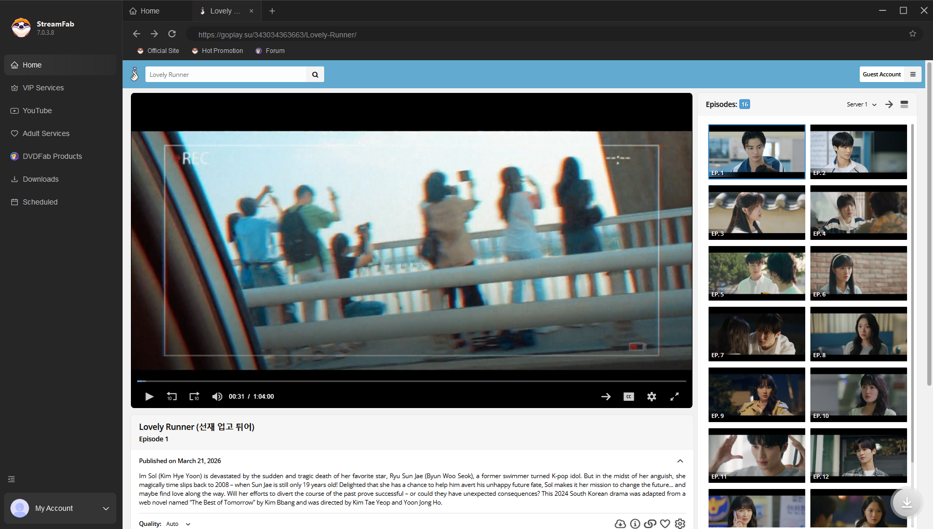Viewport: 933px width, 529px height.
Task: Bookmark this page with the star icon
Action: [913, 34]
